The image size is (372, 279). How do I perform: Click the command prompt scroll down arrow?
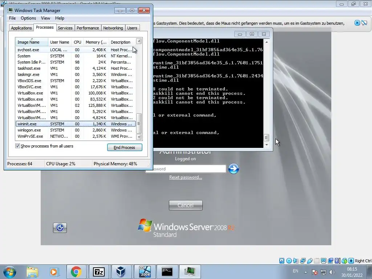(266, 145)
